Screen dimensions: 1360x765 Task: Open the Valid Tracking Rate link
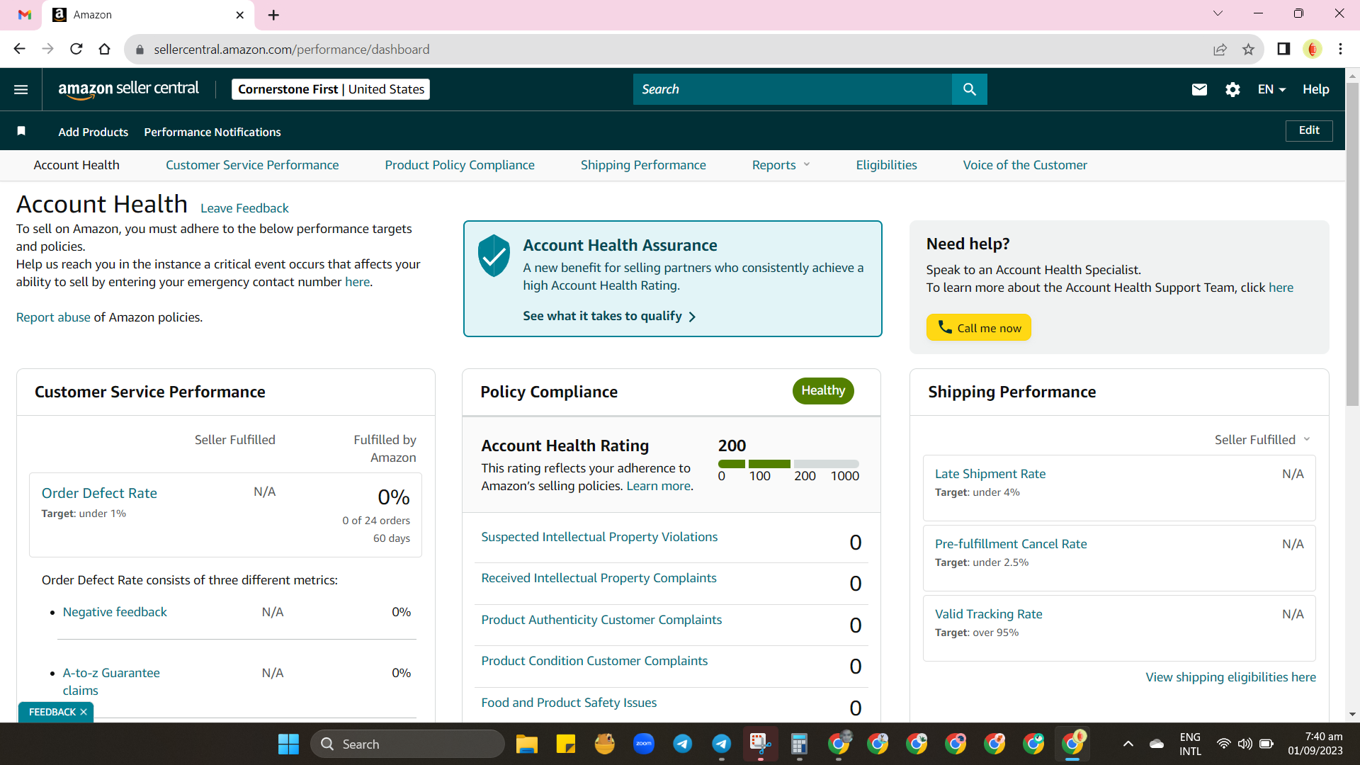point(988,614)
